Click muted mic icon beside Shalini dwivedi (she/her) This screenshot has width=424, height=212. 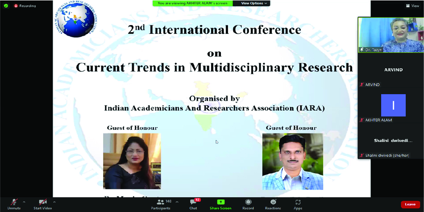(362, 155)
